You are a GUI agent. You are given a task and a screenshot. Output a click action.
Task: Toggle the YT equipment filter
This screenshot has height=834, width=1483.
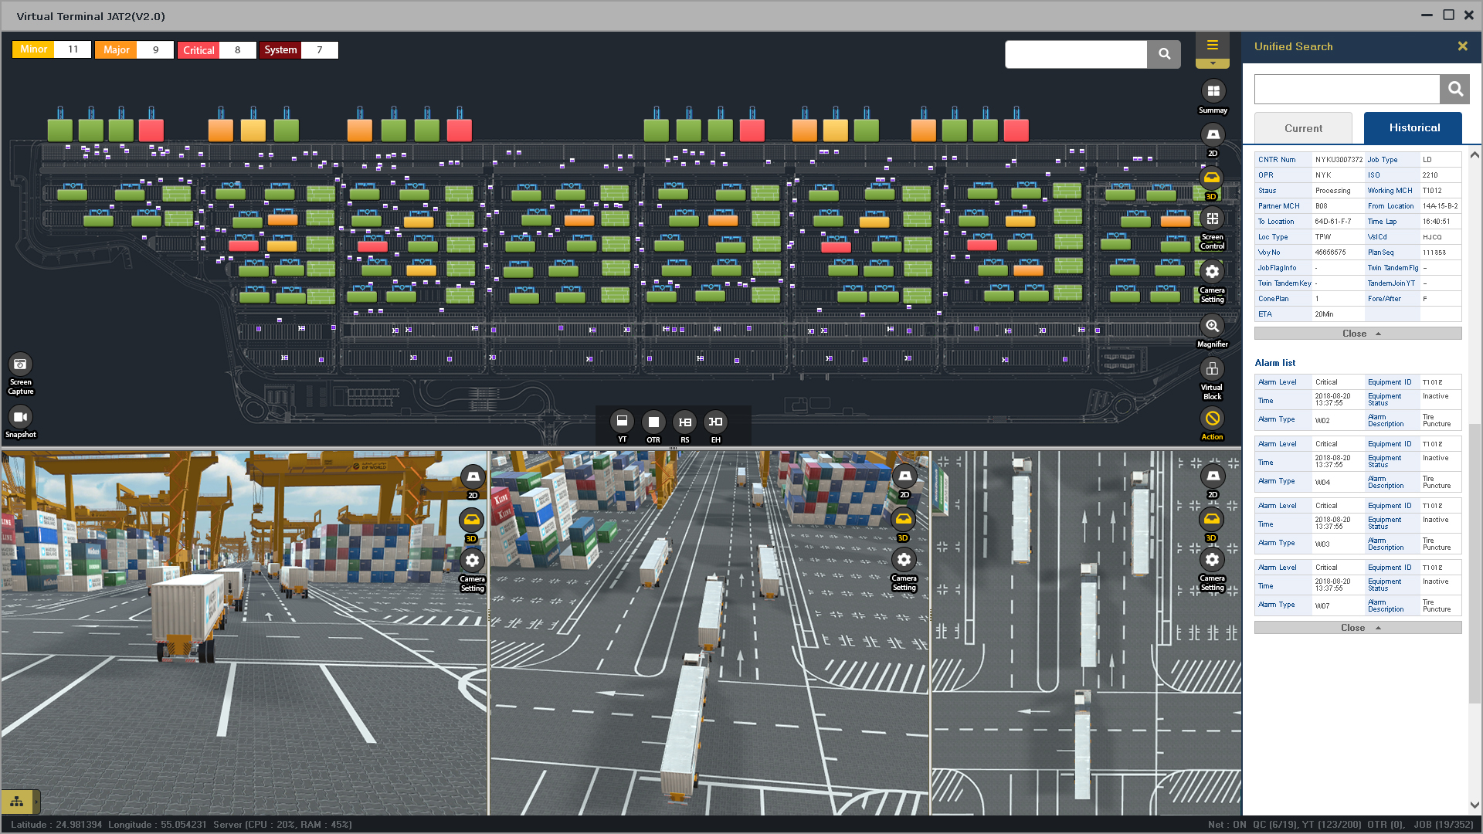pos(622,422)
